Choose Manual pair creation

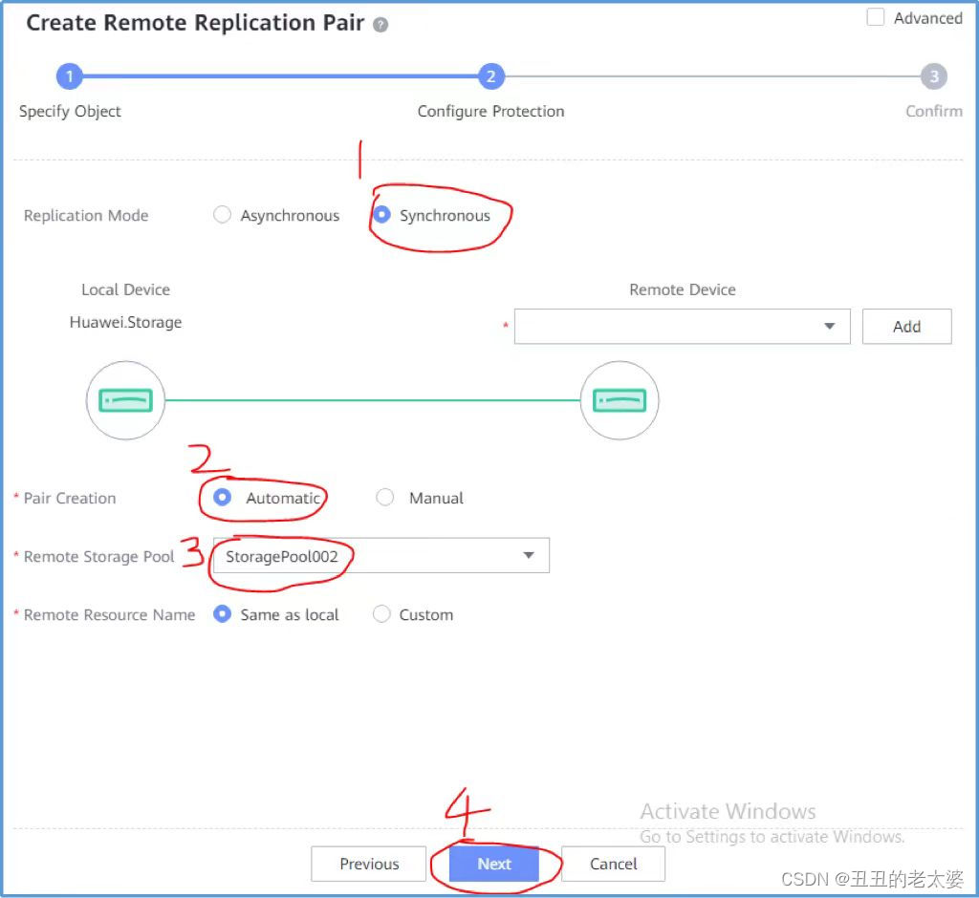coord(384,498)
